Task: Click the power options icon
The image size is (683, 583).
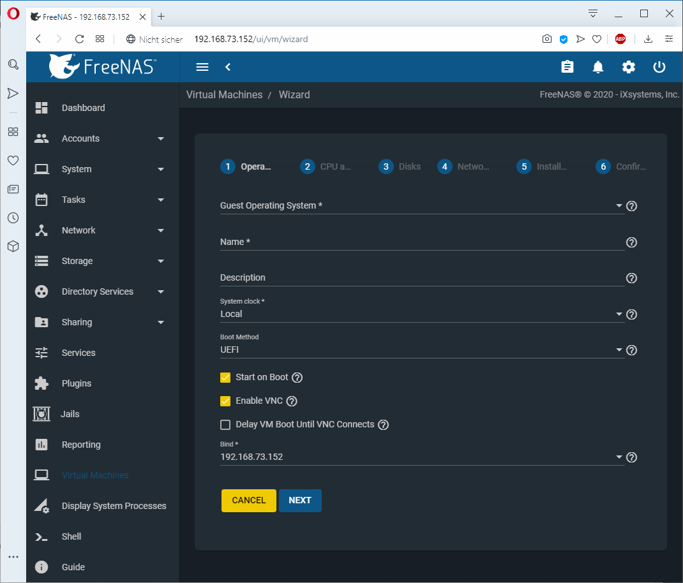Action: point(659,67)
